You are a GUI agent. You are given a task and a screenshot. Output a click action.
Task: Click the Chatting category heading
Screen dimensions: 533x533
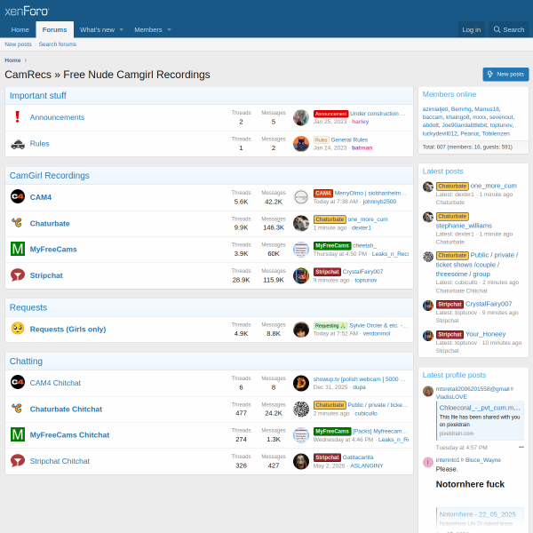pos(26,361)
